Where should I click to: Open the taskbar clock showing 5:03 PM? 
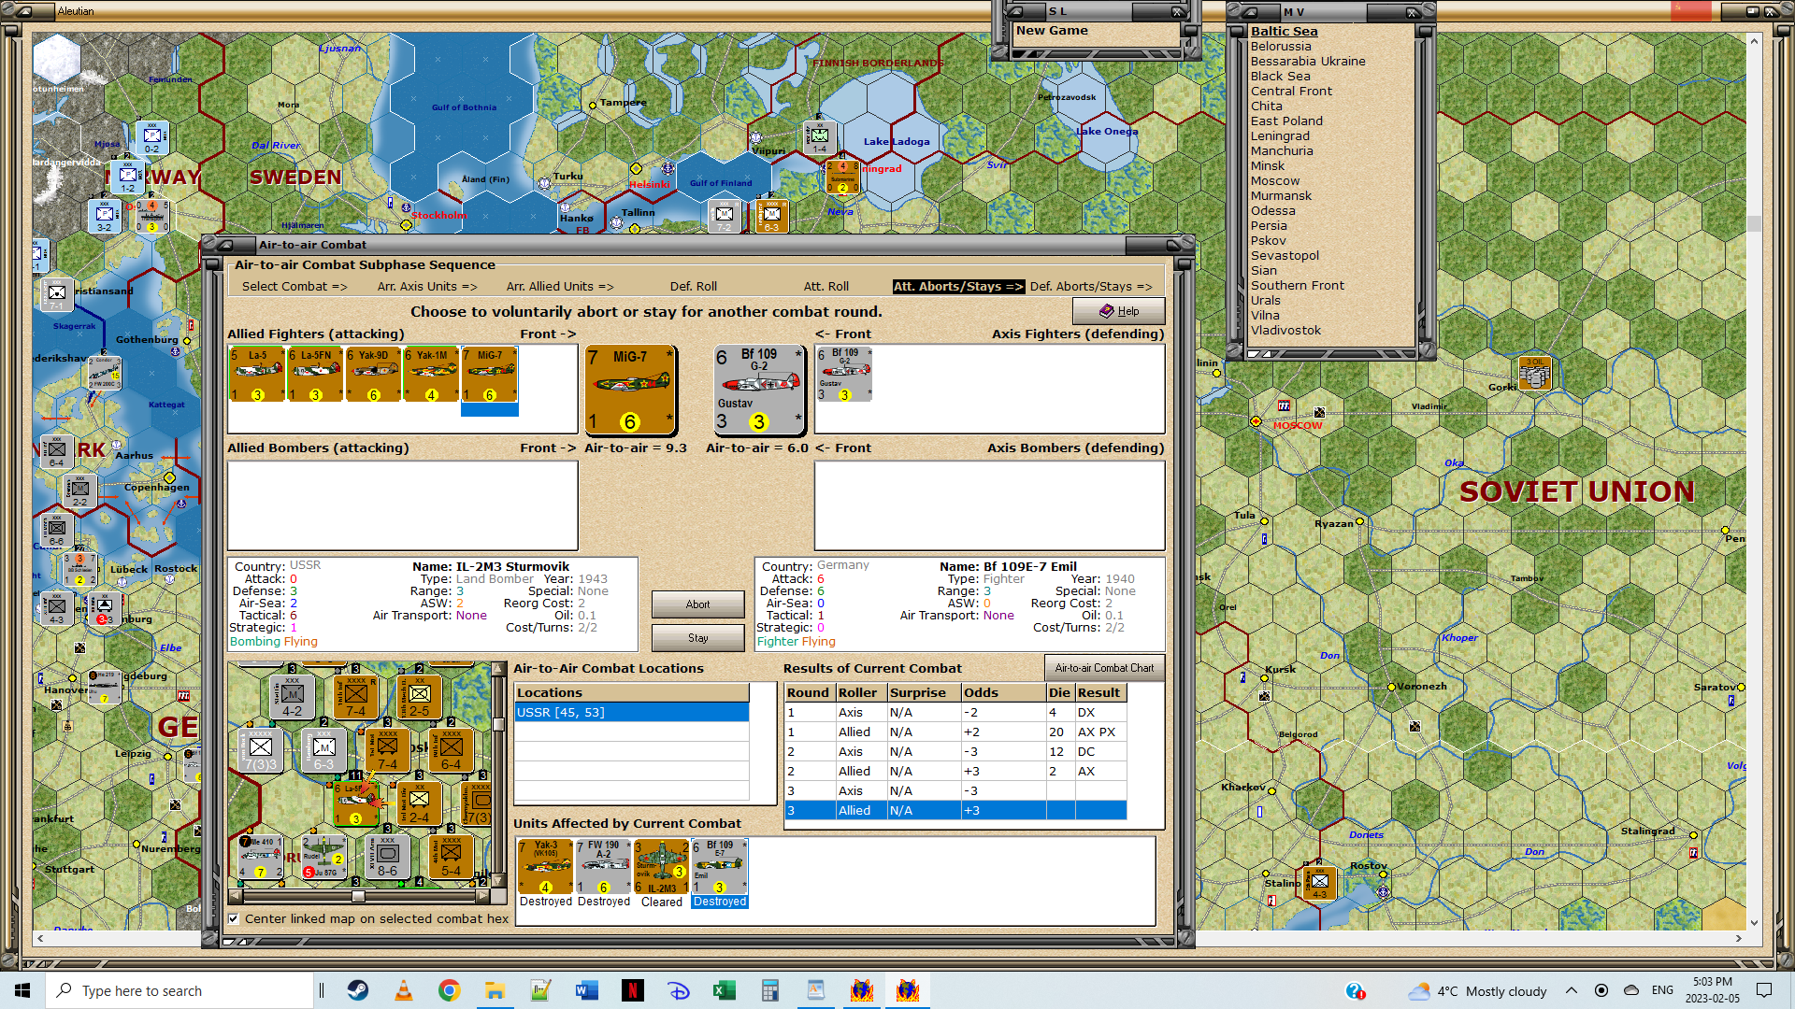pos(1712,990)
